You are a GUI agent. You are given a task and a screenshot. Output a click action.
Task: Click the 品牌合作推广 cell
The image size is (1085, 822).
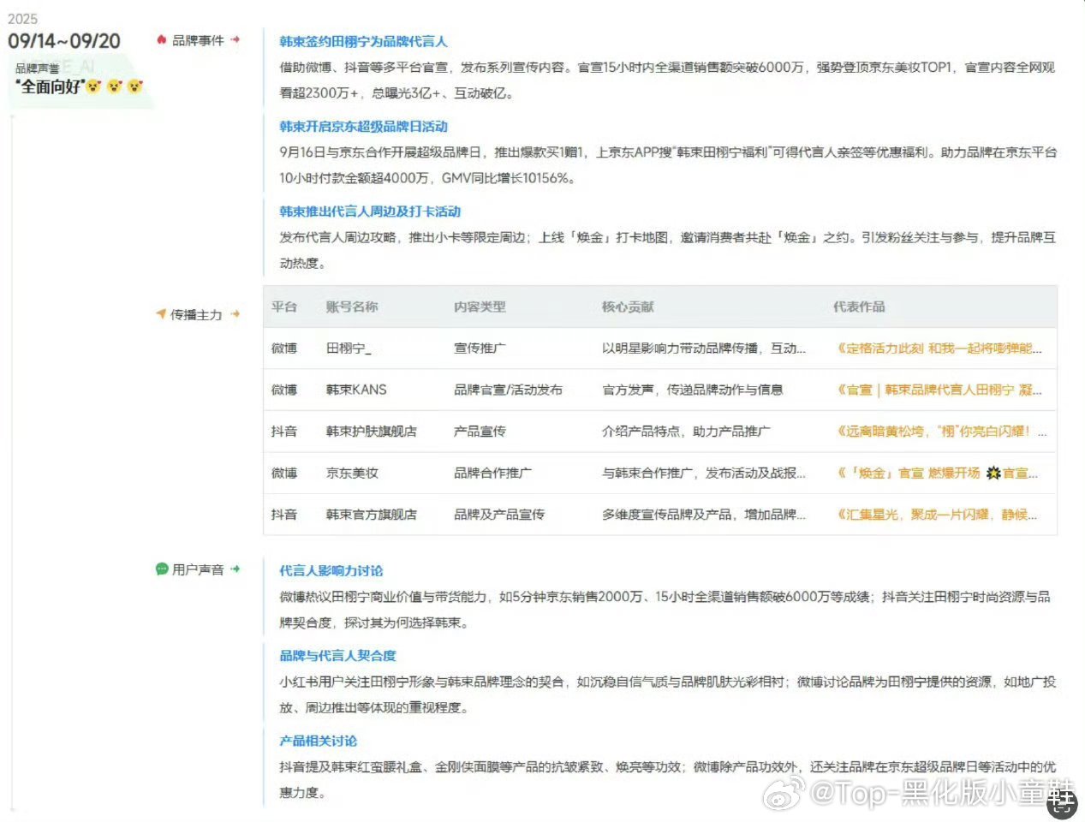coord(492,473)
